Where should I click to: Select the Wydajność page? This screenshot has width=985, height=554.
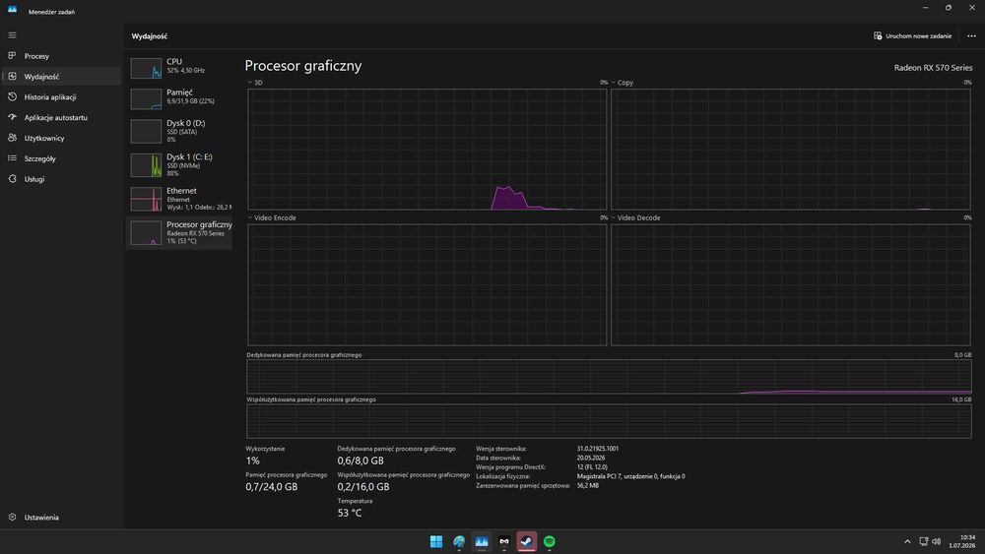[x=61, y=77]
